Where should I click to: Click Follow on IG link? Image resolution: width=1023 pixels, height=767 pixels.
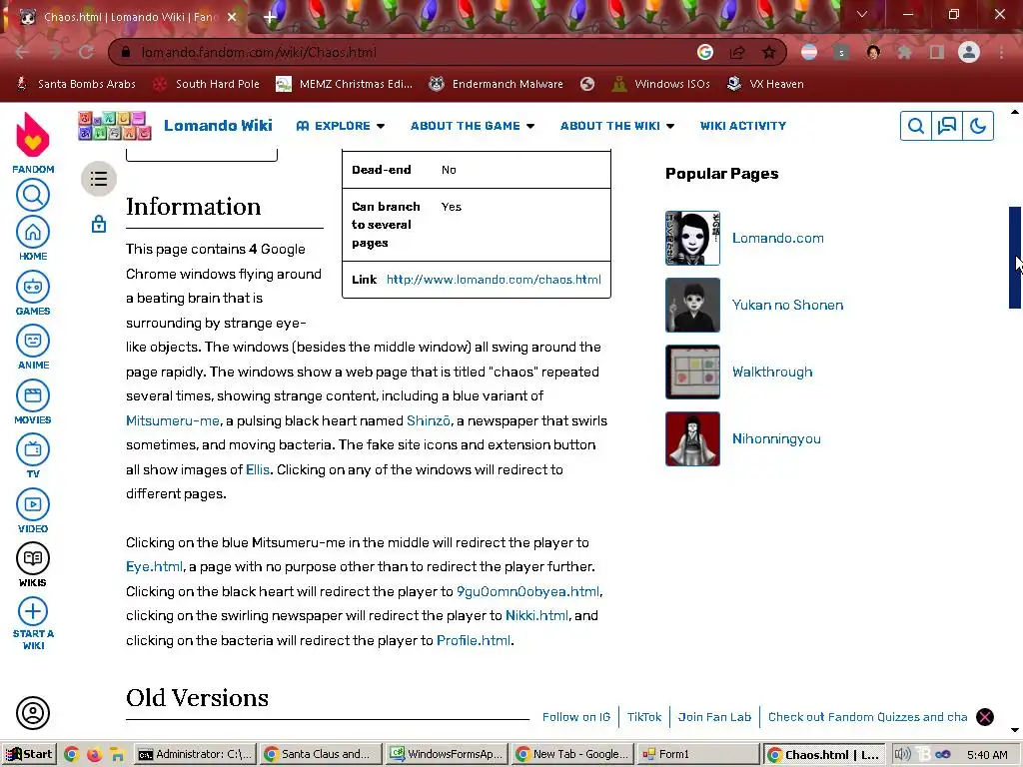(x=576, y=717)
